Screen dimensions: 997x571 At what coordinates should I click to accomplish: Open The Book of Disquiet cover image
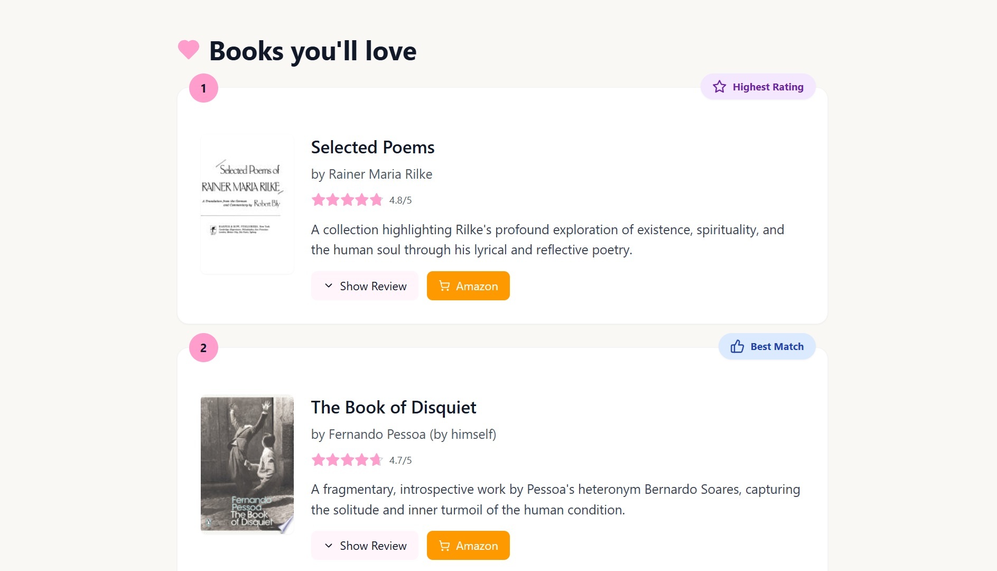247,464
